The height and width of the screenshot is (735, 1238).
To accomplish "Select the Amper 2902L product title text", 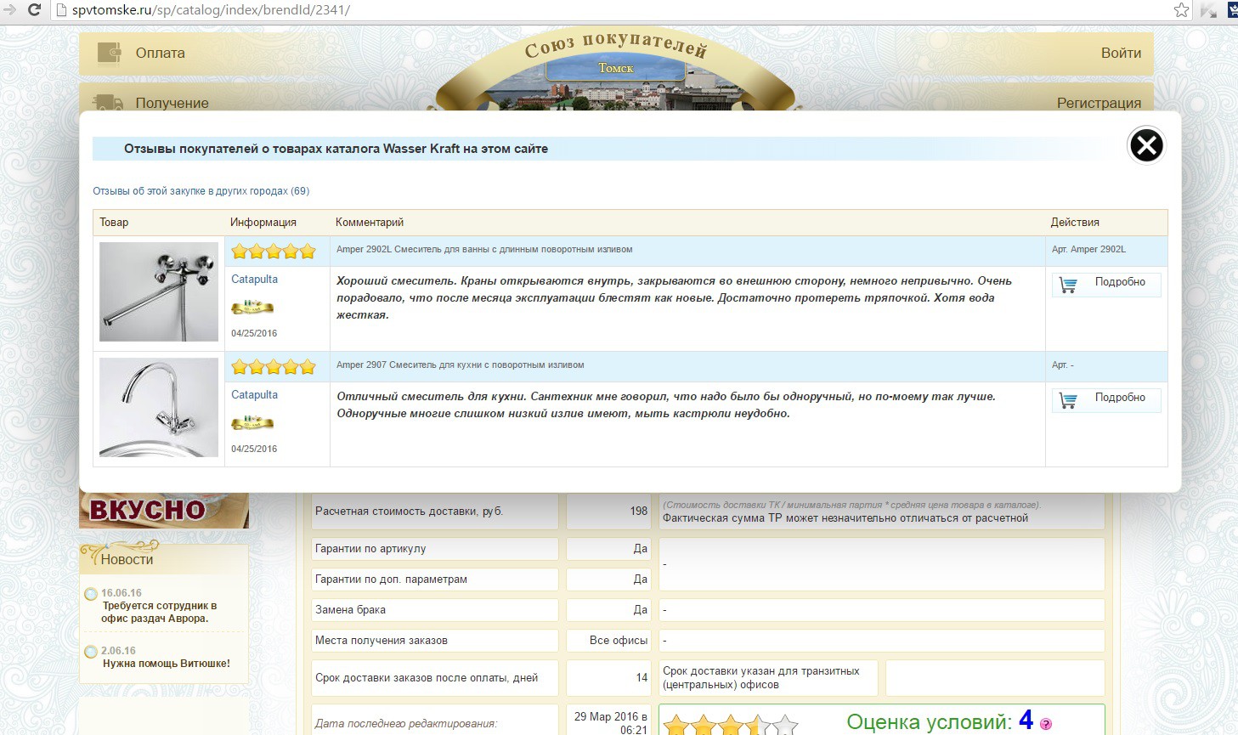I will tap(484, 250).
